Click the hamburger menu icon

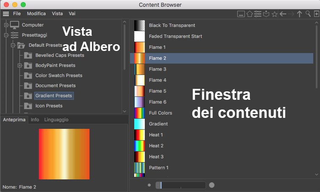6,13
